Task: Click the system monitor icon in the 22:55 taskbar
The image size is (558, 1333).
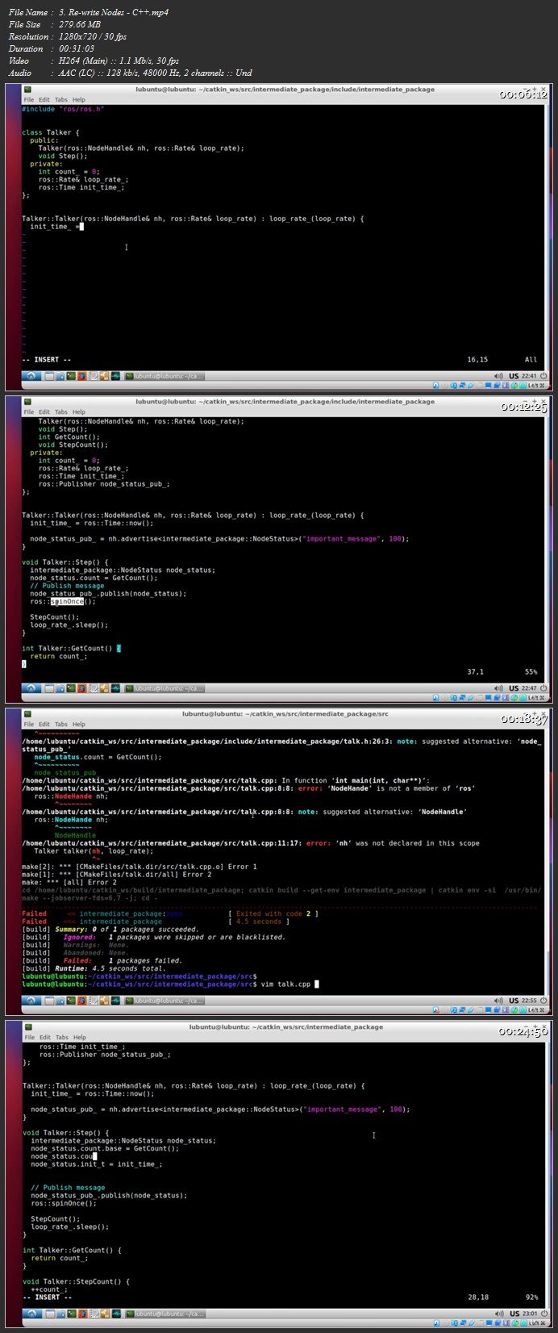Action: click(x=116, y=1001)
